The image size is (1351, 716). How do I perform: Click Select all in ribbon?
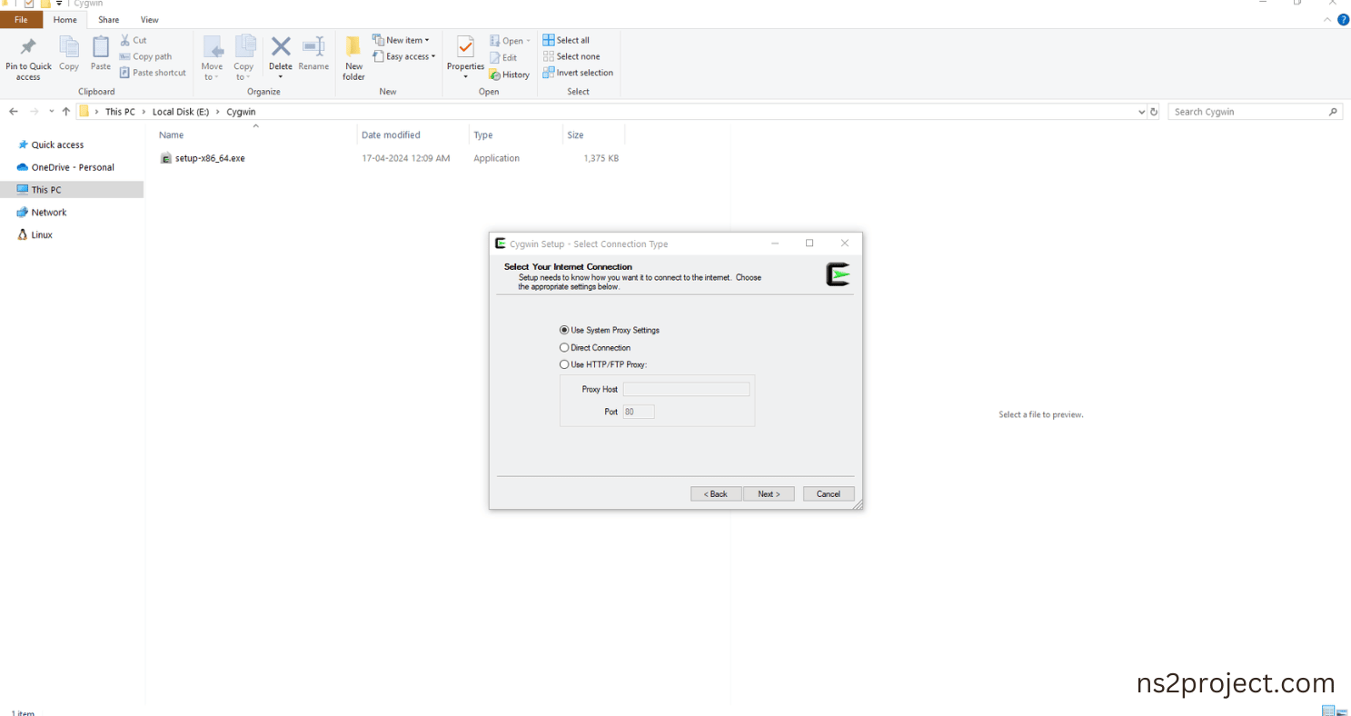pos(566,40)
